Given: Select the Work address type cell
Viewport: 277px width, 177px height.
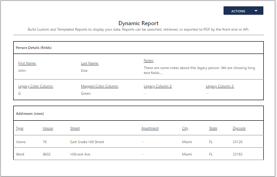Looking at the screenshot, I should point(20,154).
